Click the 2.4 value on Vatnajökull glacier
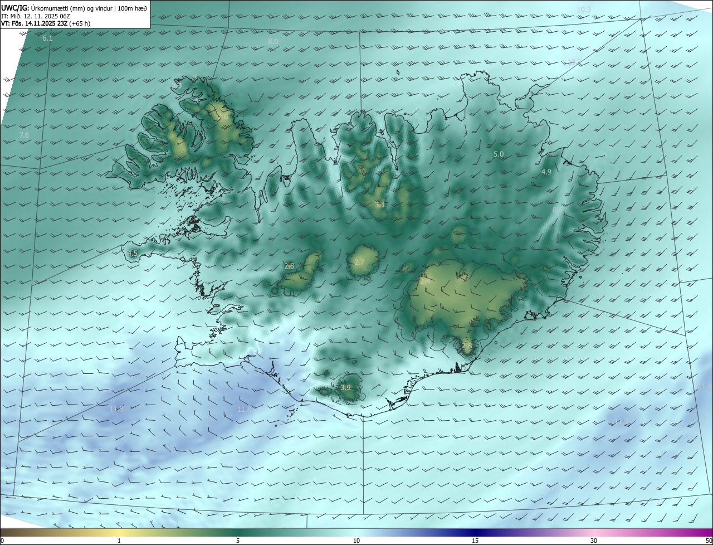Viewport: 713px width, 545px height. (x=425, y=281)
